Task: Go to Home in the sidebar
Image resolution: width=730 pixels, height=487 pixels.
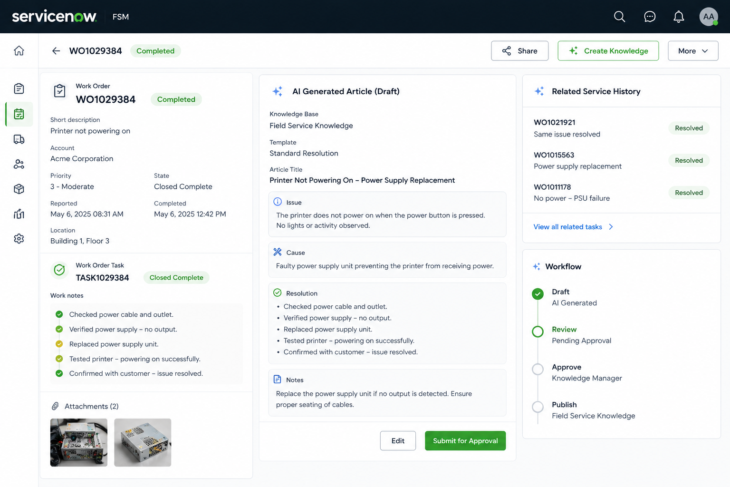Action: click(19, 50)
